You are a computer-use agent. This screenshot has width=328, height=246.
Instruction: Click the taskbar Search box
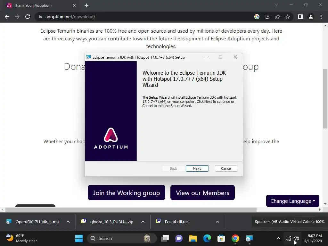point(122,238)
